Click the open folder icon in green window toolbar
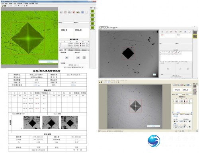The width and height of the screenshot is (199, 153). click(x=3, y=6)
